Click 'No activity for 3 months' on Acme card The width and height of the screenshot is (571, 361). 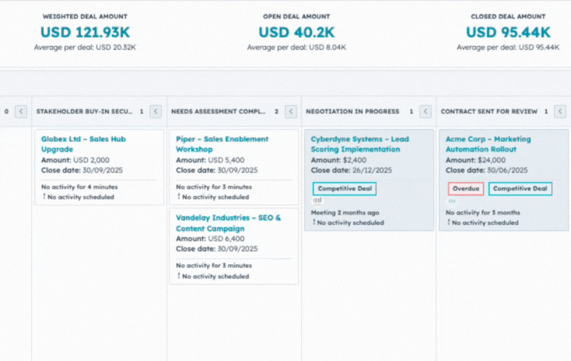[x=483, y=212]
